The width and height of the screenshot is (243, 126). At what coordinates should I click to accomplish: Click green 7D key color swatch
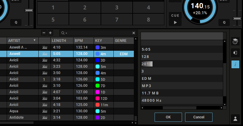tap(98, 86)
